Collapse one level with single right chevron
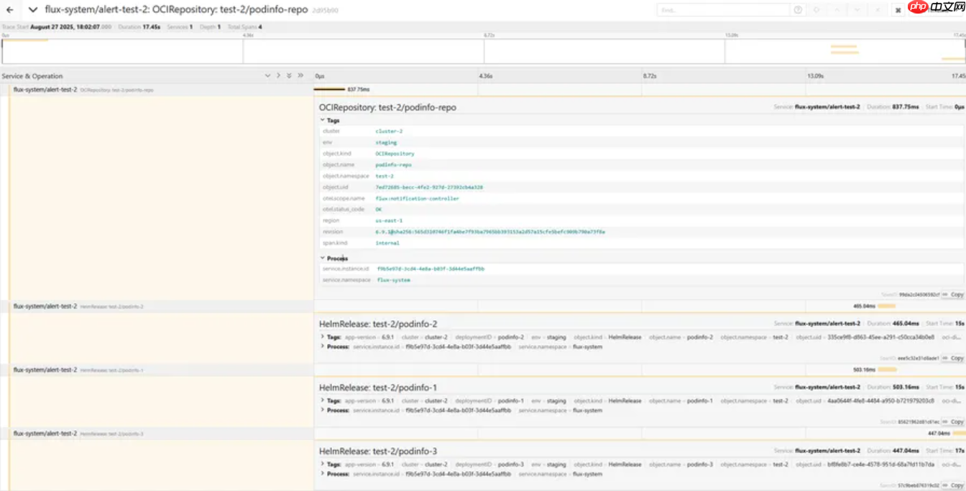The width and height of the screenshot is (966, 491). (x=278, y=75)
